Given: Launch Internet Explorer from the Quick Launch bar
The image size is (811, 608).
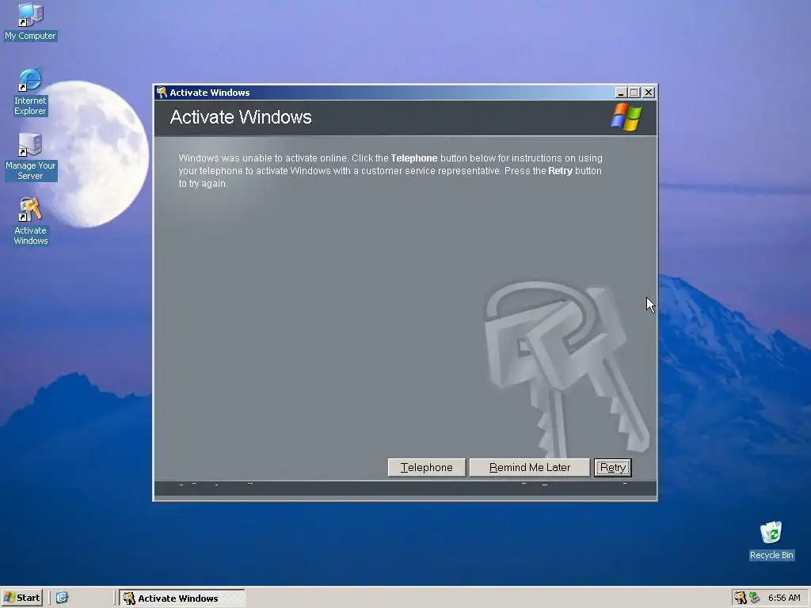Looking at the screenshot, I should click(x=62, y=598).
